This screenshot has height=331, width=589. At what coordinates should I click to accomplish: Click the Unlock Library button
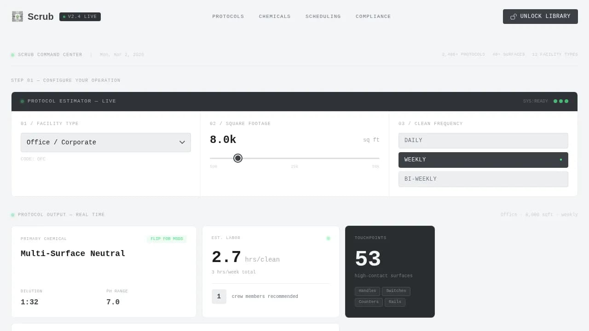point(540,17)
